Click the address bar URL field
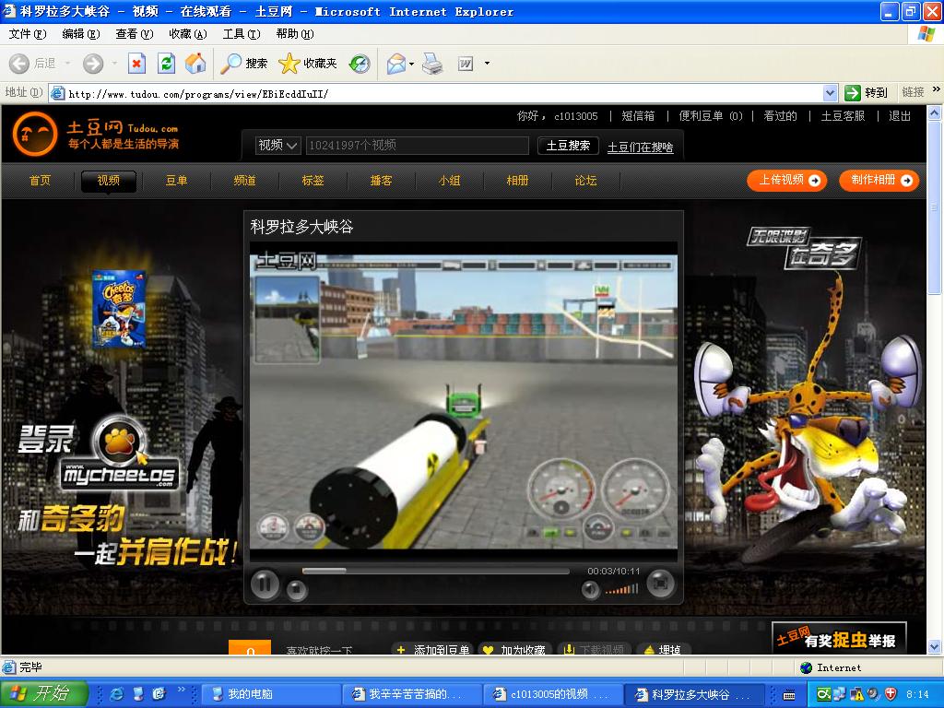The image size is (944, 708). 444,93
